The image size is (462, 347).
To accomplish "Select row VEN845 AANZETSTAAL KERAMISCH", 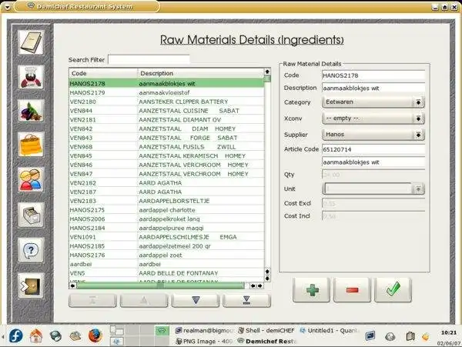I will 166,156.
